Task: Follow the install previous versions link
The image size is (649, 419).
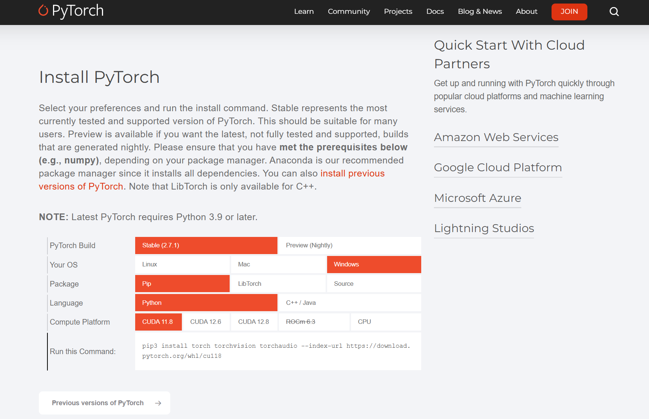Action: click(x=212, y=180)
